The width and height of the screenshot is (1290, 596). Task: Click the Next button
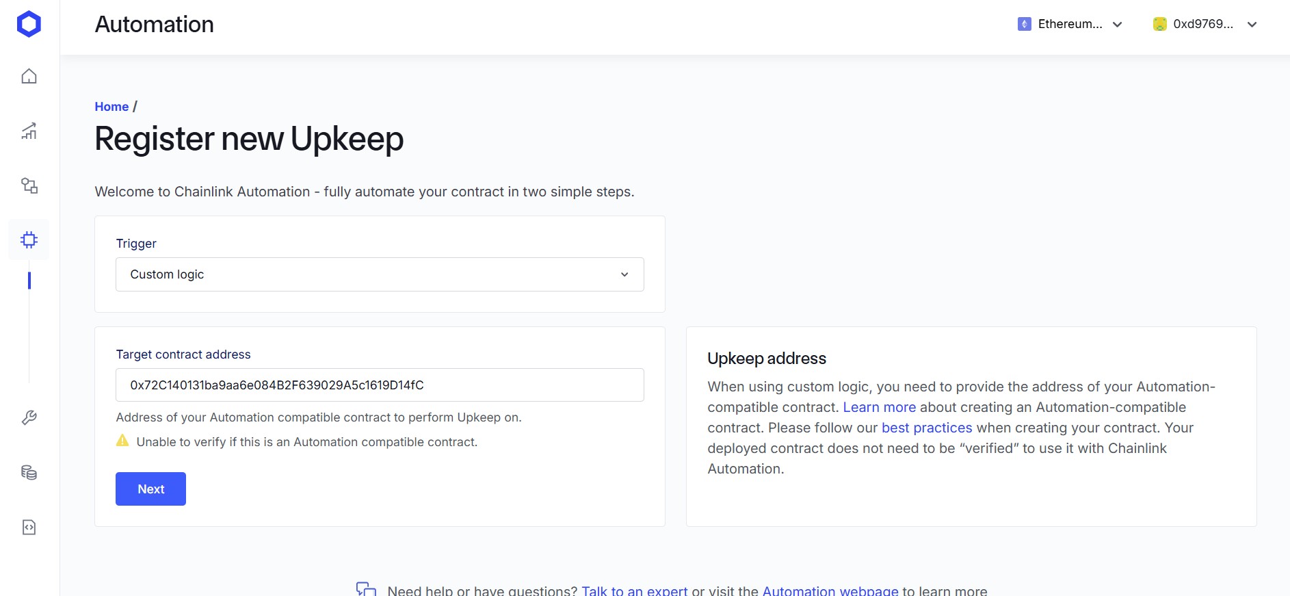150,489
